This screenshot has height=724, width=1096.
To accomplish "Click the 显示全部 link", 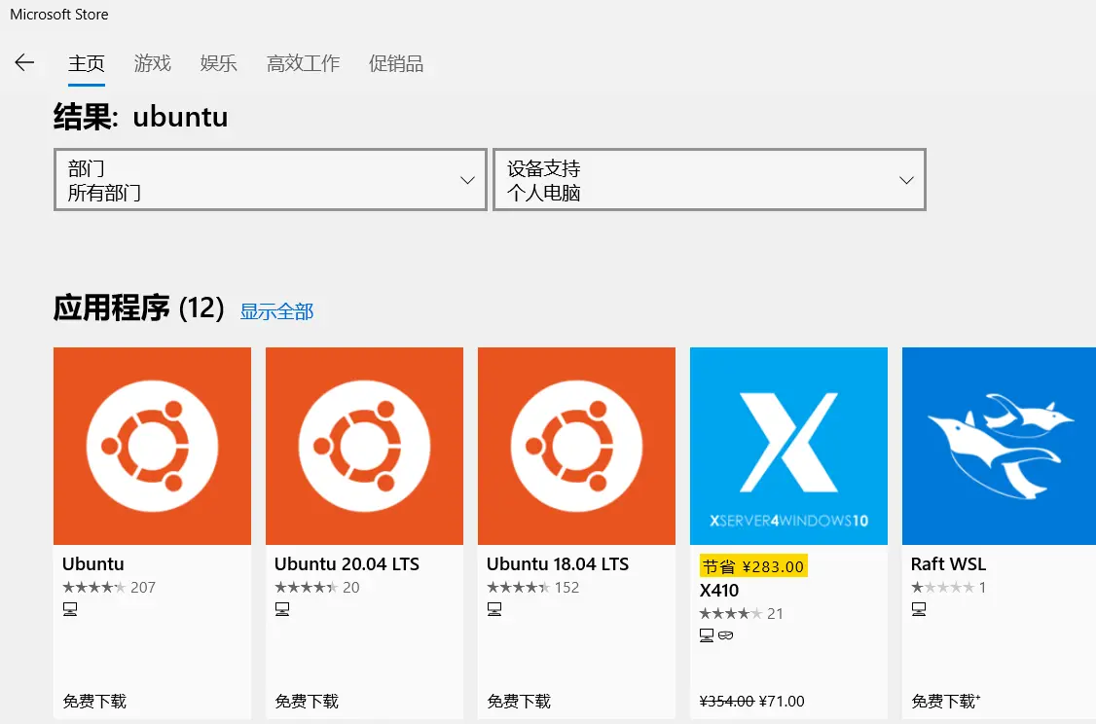I will click(x=276, y=311).
